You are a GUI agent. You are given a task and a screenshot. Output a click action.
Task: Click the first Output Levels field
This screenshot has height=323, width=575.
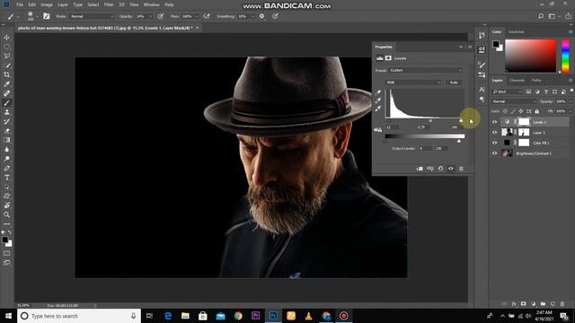pos(425,148)
